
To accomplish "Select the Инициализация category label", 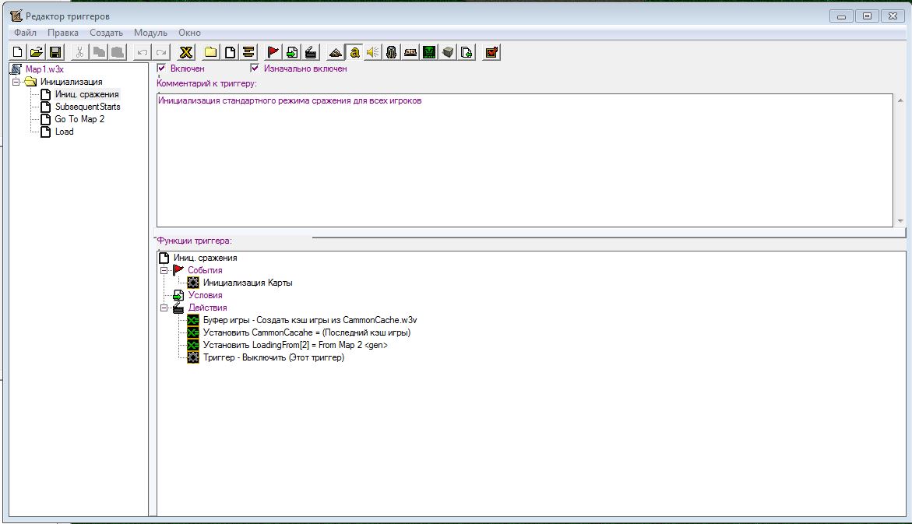I will point(71,82).
